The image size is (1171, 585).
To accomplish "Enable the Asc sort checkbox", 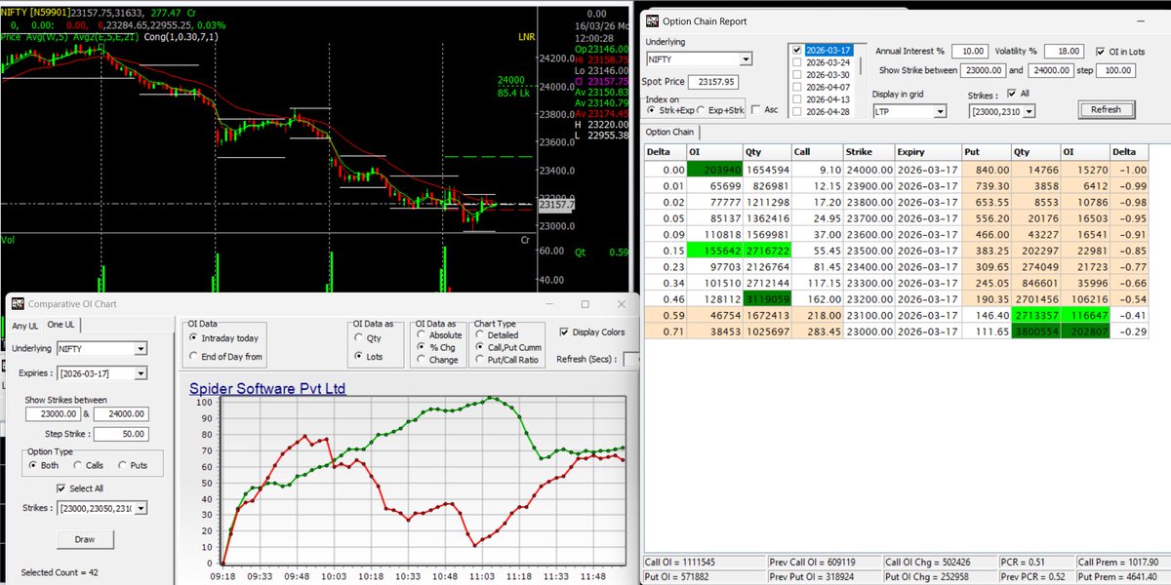I will click(x=756, y=110).
